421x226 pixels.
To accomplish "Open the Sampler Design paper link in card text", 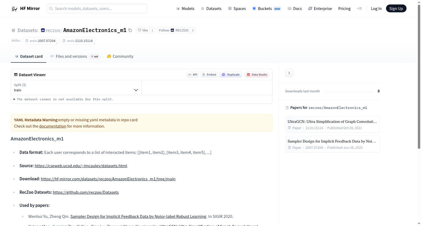I will 138,217.
